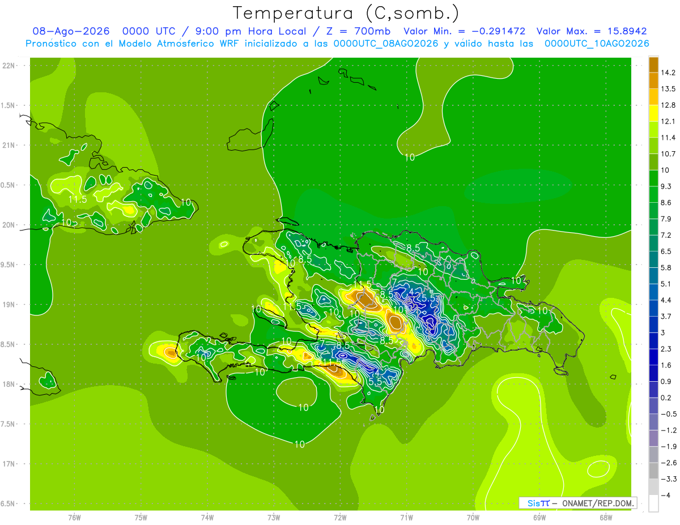This screenshot has width=680, height=525.
Task: Click the '72W' longitude label
Action: coord(341,517)
